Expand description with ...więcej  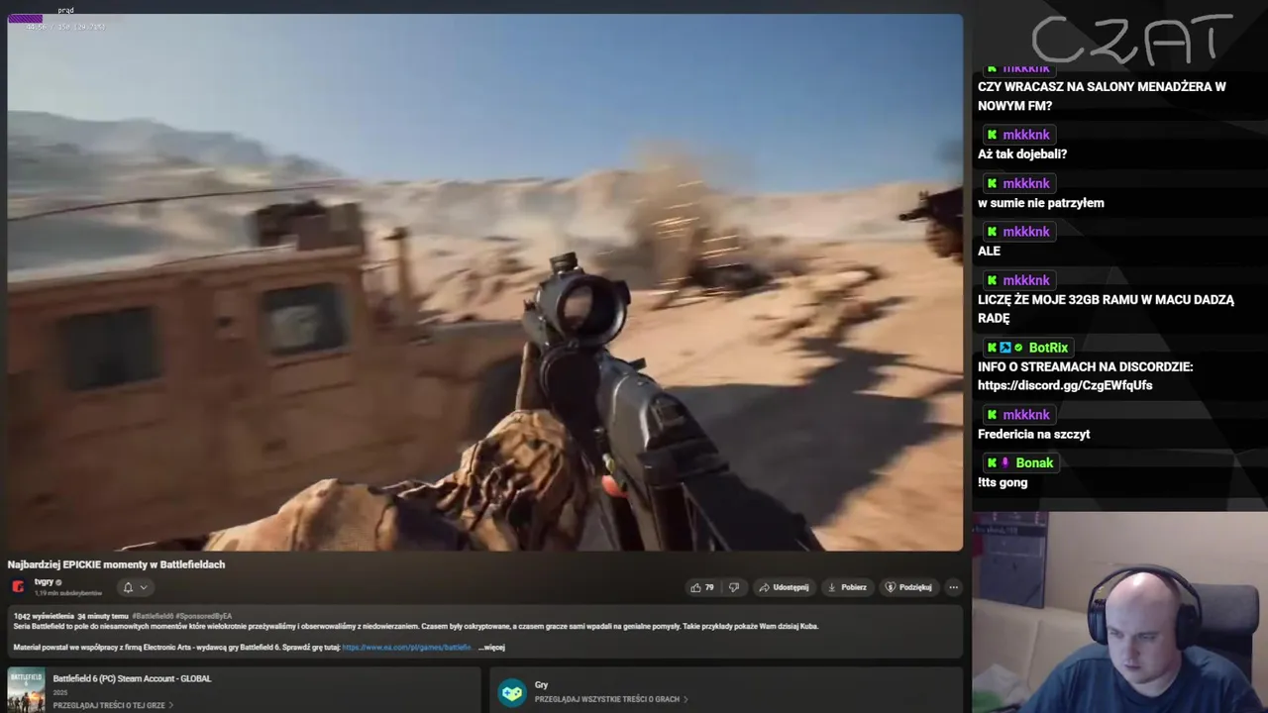(491, 648)
